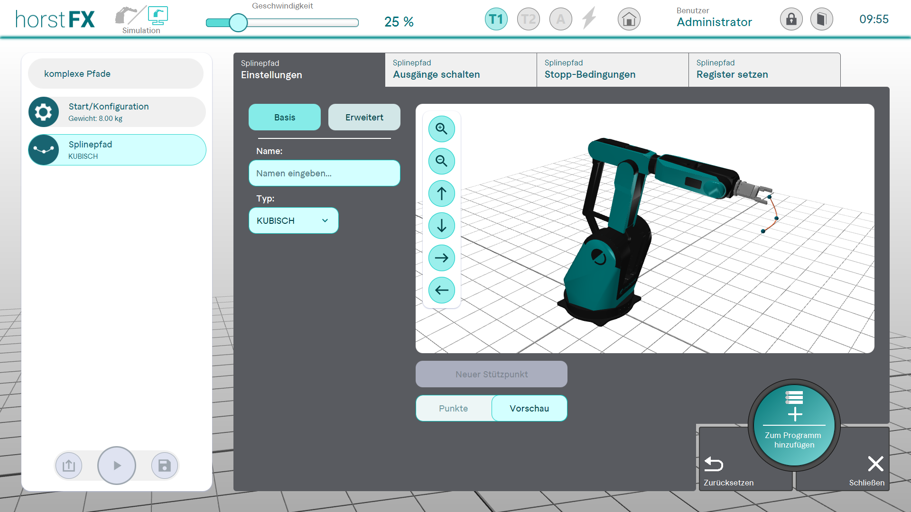Click the Namen eingeben input field

click(x=324, y=173)
